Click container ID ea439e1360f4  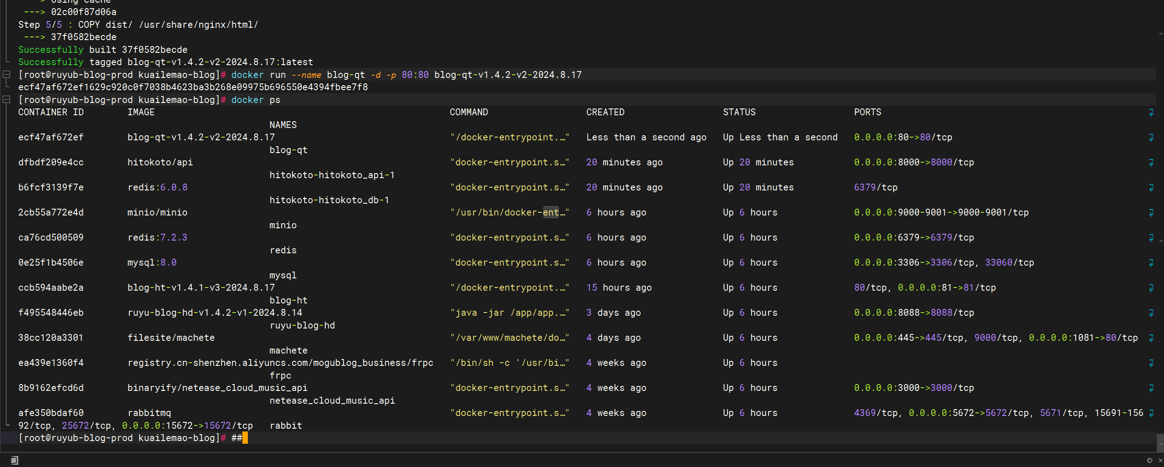pyautogui.click(x=51, y=363)
